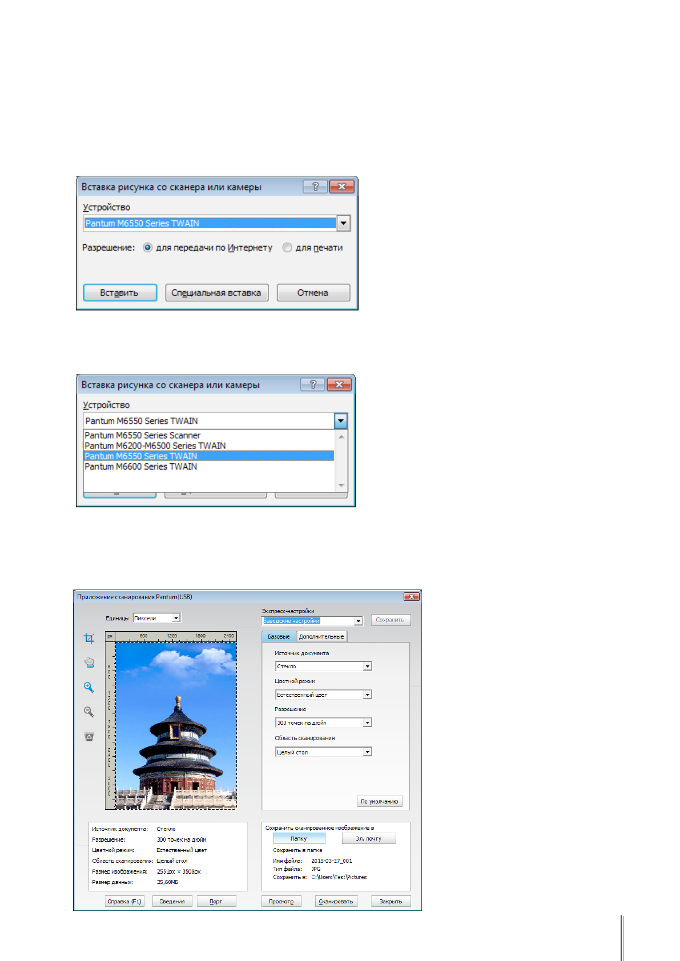Open the Единицы units dropdown
Image resolution: width=680 pixels, height=961 pixels.
176,618
